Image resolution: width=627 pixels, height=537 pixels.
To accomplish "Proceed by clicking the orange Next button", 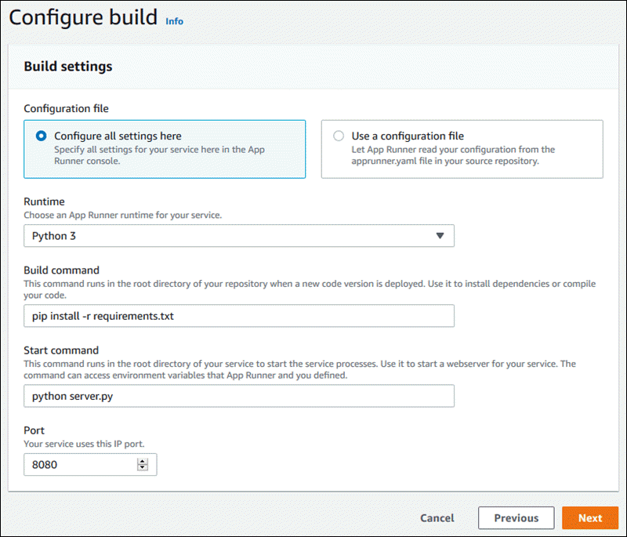I will click(589, 518).
